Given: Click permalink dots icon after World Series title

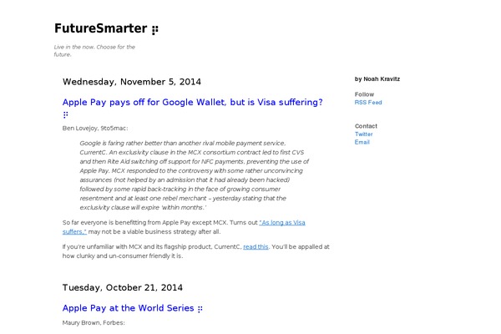Looking at the screenshot, I should pyautogui.click(x=200, y=309).
